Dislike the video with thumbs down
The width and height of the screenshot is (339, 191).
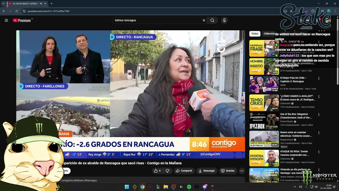click(x=167, y=171)
